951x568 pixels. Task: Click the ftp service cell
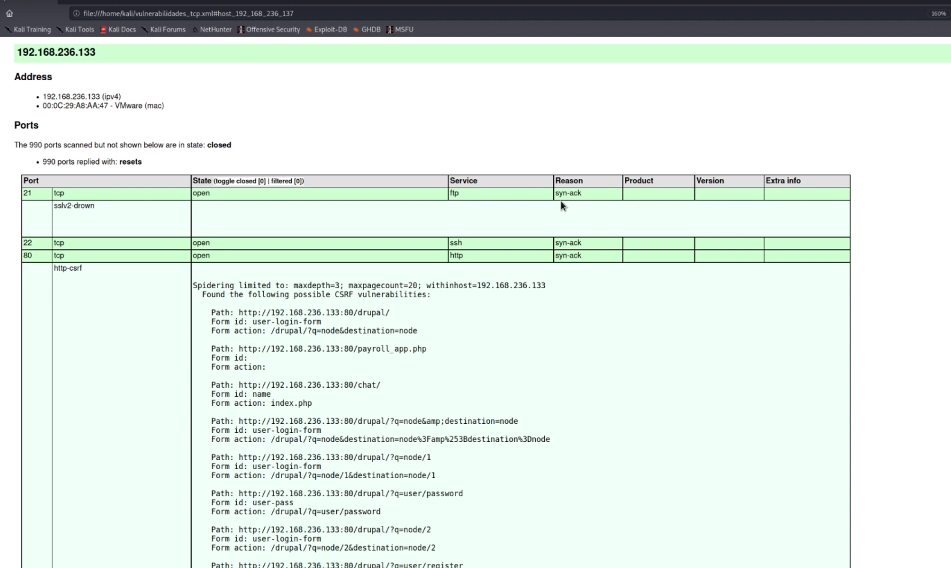point(501,194)
